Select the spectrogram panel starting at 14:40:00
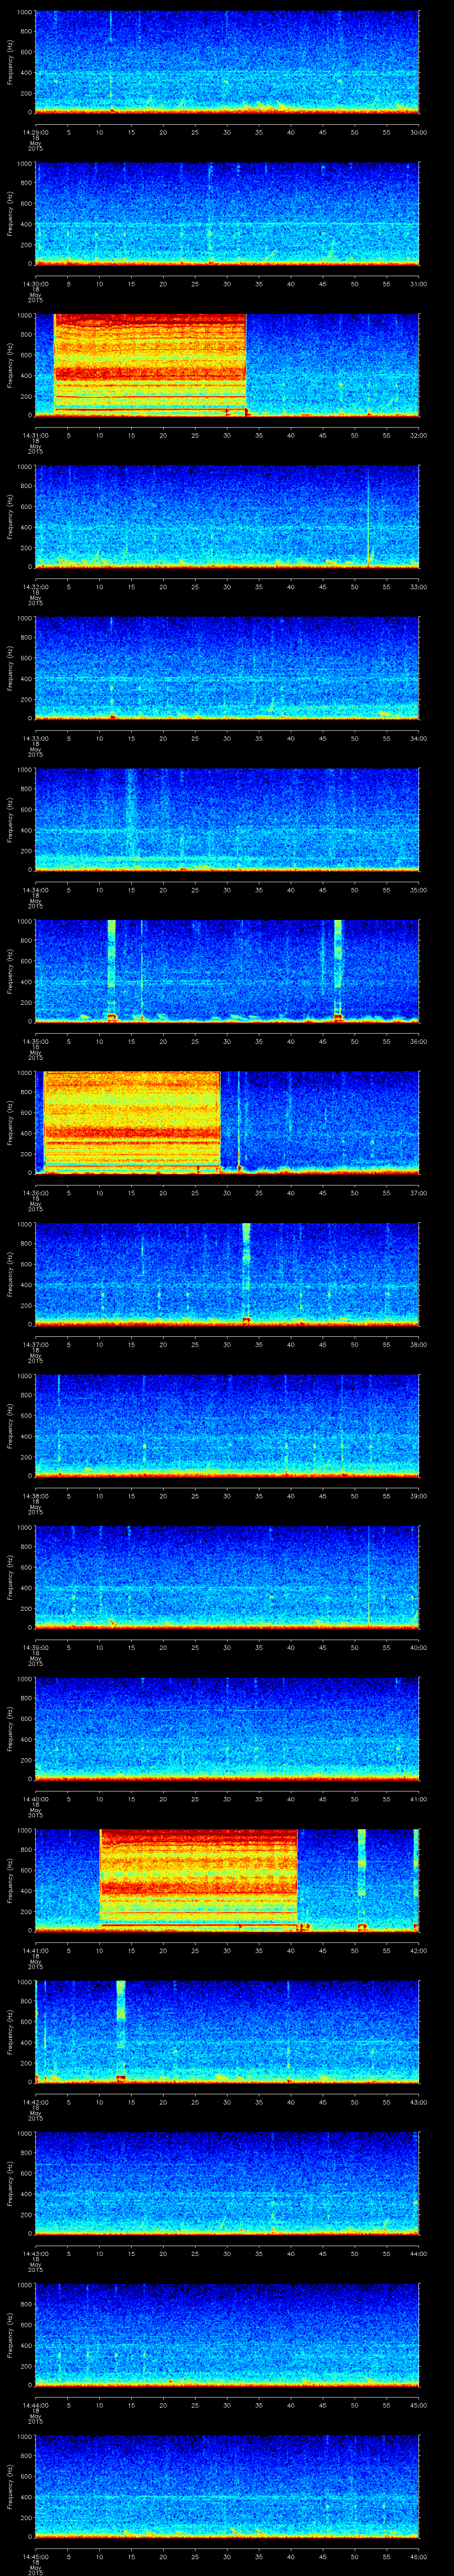 point(227,1729)
